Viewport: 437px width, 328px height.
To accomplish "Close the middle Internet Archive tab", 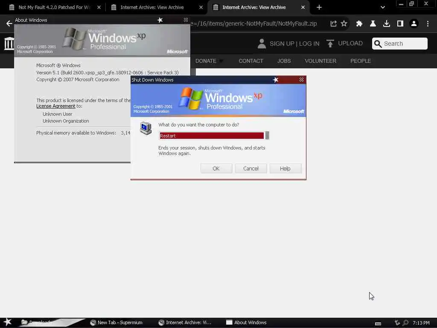I will click(x=201, y=7).
